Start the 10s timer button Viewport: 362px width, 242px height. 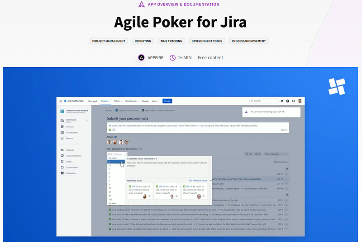coord(248,154)
